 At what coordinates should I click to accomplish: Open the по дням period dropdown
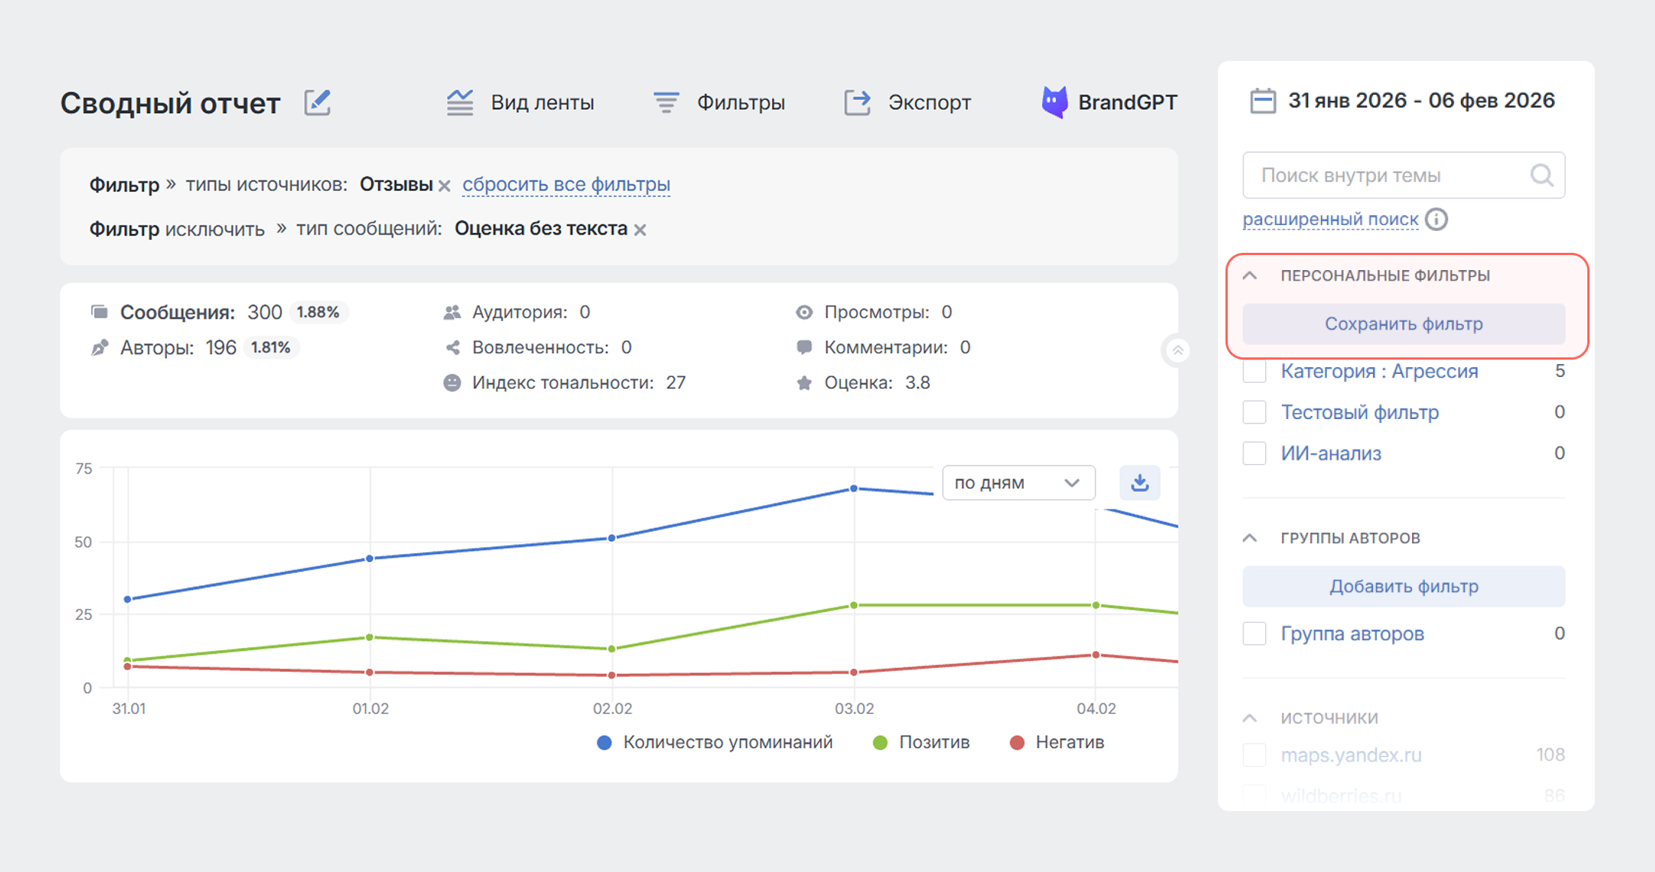1018,483
